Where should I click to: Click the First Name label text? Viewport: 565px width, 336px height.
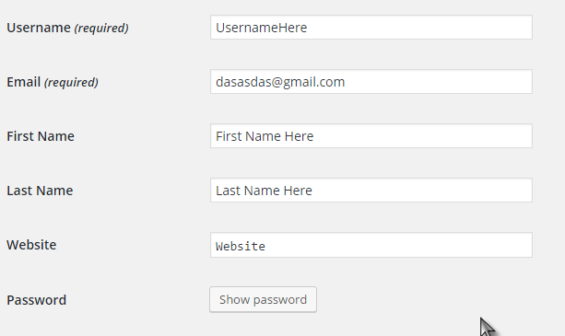coord(41,136)
